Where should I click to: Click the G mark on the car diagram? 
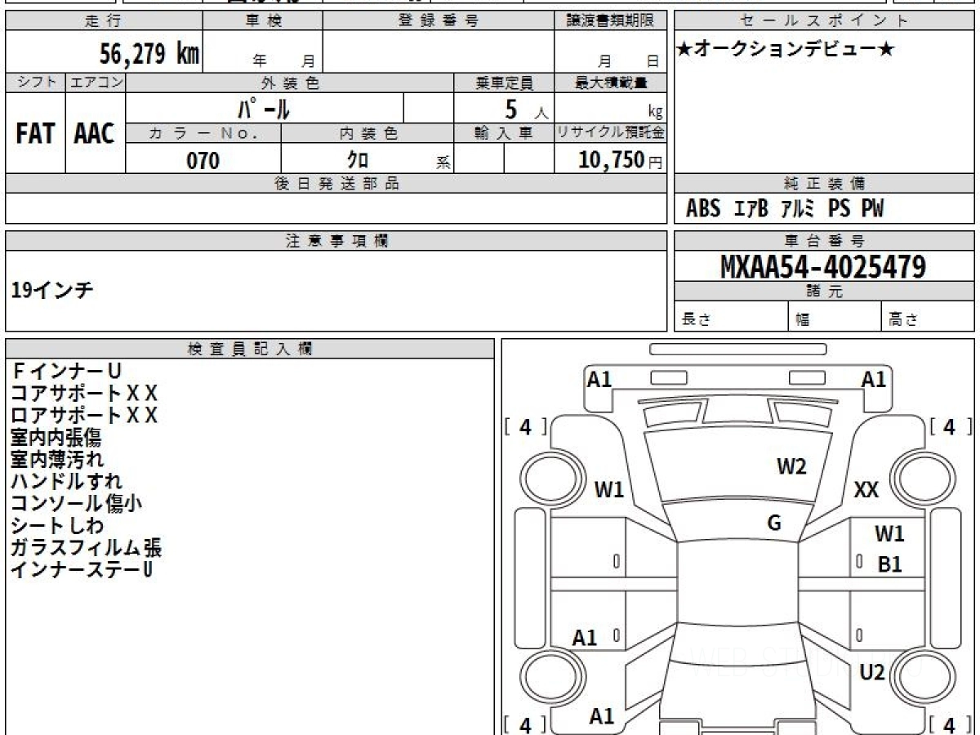click(x=774, y=523)
